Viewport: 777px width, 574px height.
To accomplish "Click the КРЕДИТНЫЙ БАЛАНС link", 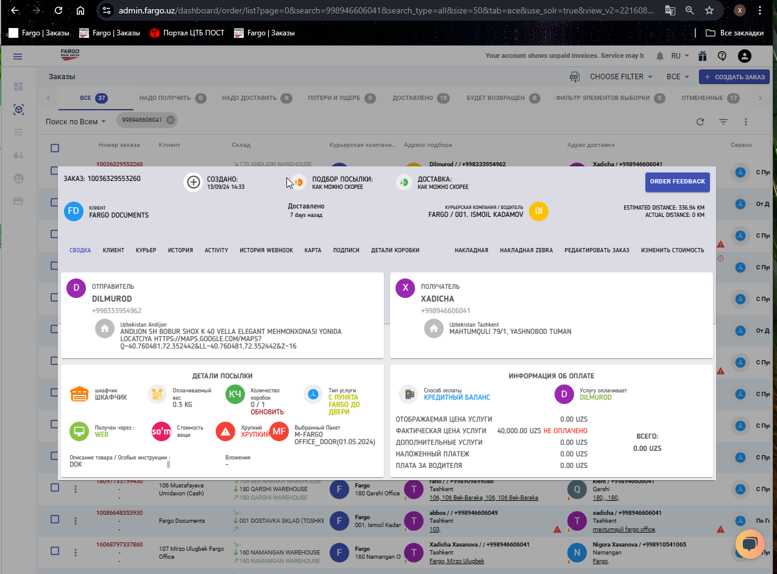I will coord(457,397).
